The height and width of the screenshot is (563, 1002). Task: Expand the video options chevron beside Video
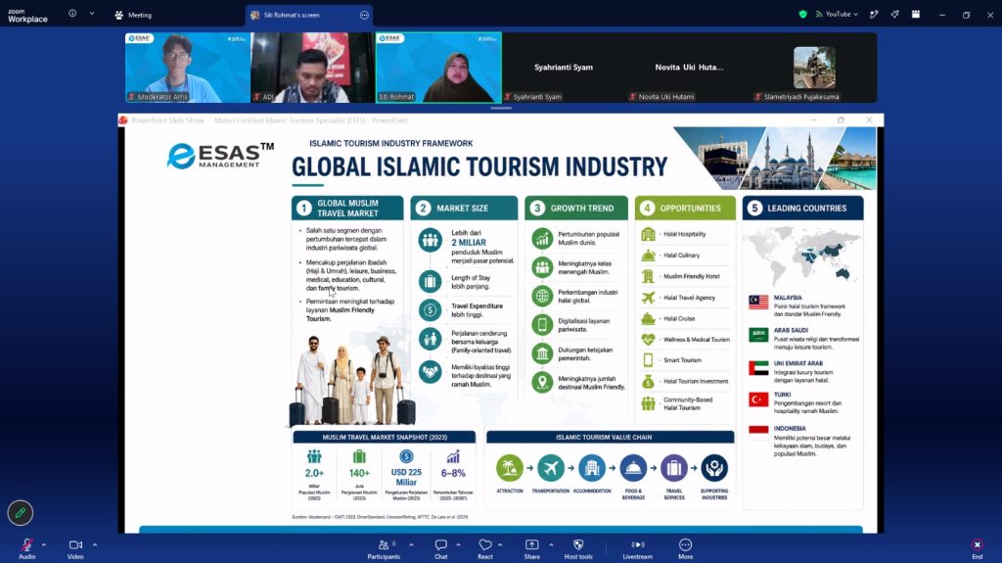[x=95, y=545]
